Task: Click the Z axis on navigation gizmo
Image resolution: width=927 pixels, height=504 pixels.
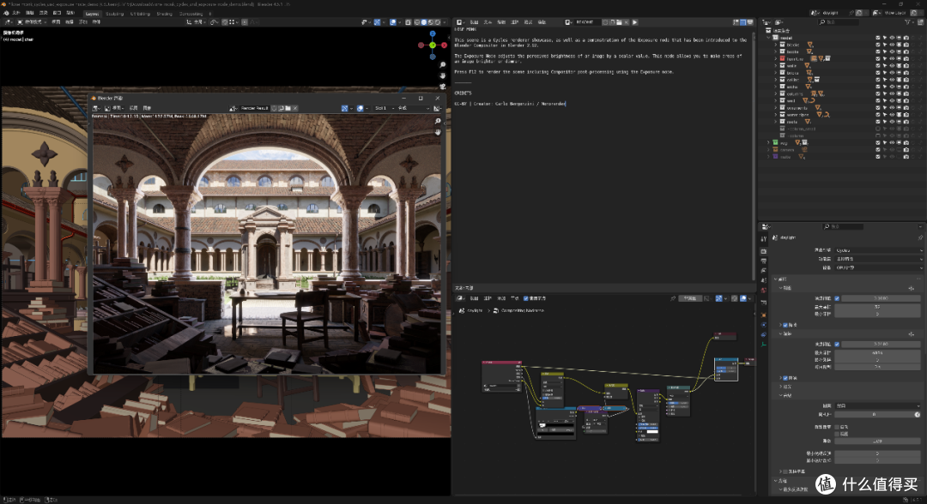Action: 433,33
